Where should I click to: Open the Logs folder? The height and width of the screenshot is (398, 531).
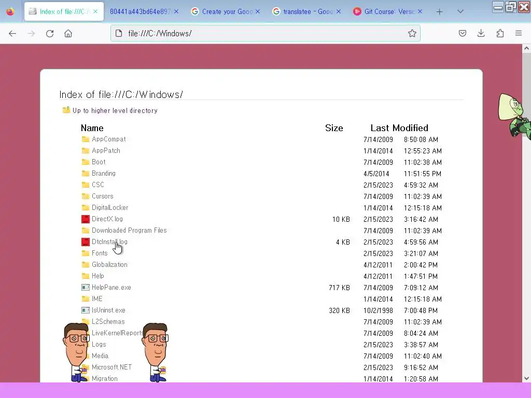99,345
